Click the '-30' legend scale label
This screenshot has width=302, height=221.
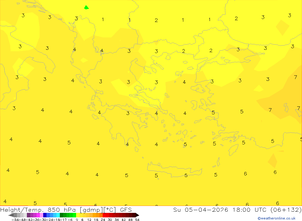pos(43,219)
